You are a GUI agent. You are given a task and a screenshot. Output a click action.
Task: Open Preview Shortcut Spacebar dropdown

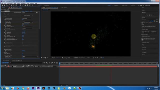[x=149, y=19]
